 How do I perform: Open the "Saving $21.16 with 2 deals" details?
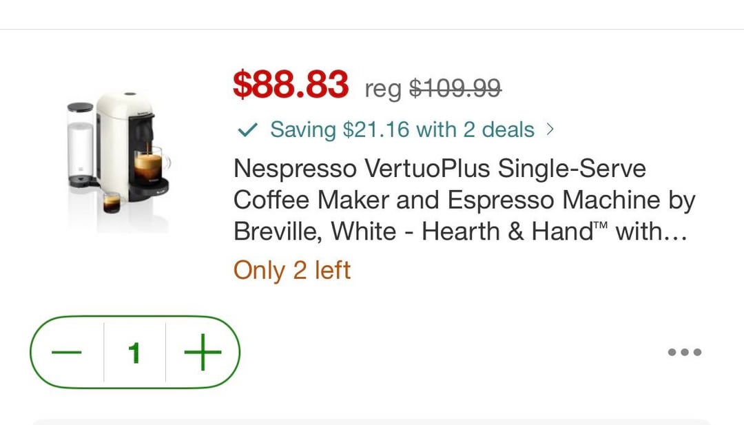click(402, 129)
